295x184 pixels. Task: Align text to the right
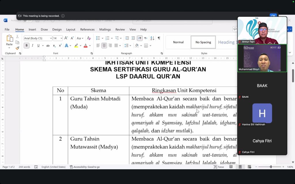point(110,46)
